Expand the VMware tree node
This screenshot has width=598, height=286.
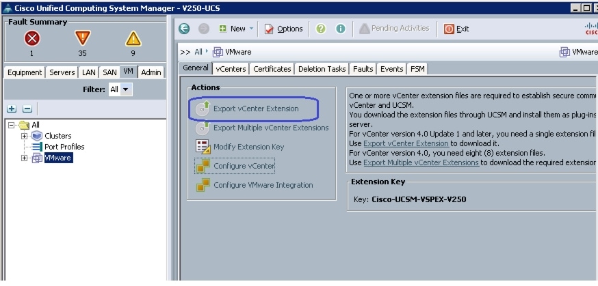point(24,158)
